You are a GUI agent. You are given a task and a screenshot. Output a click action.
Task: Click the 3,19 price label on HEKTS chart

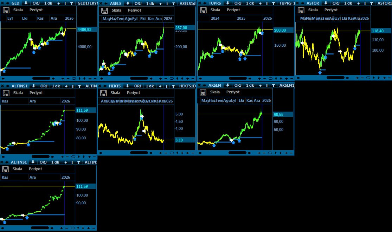(185, 140)
